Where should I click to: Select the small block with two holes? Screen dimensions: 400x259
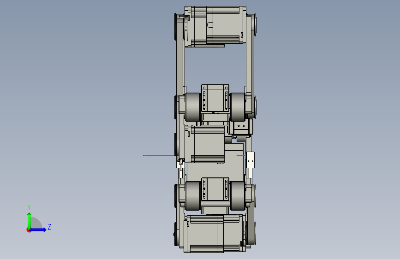[241, 126]
